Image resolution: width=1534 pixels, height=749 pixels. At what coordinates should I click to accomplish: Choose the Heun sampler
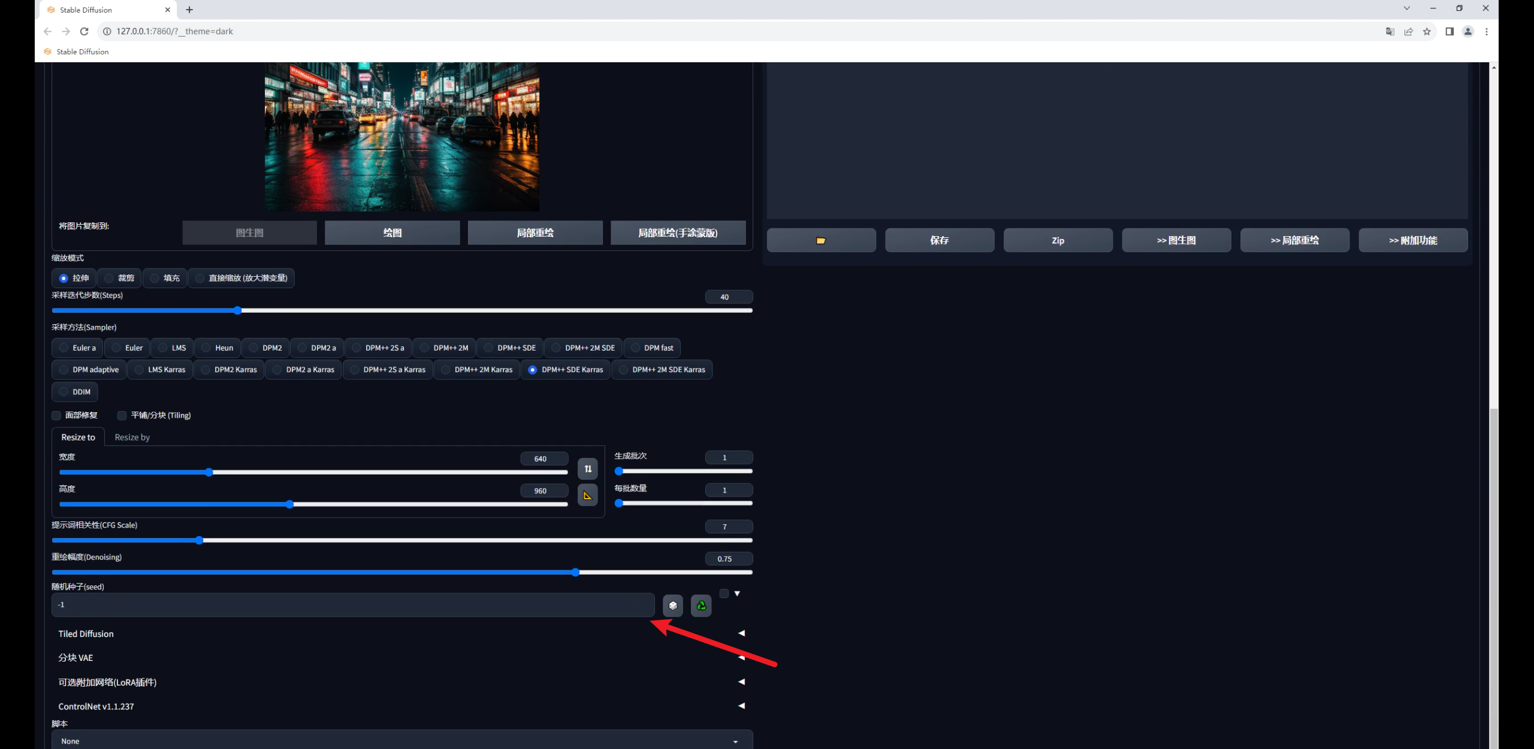pos(218,348)
